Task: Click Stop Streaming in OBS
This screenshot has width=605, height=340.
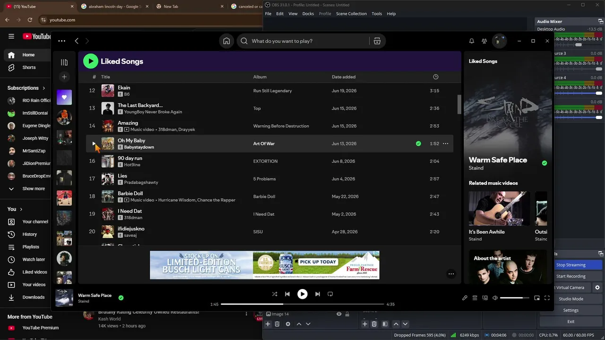Action: (x=571, y=265)
